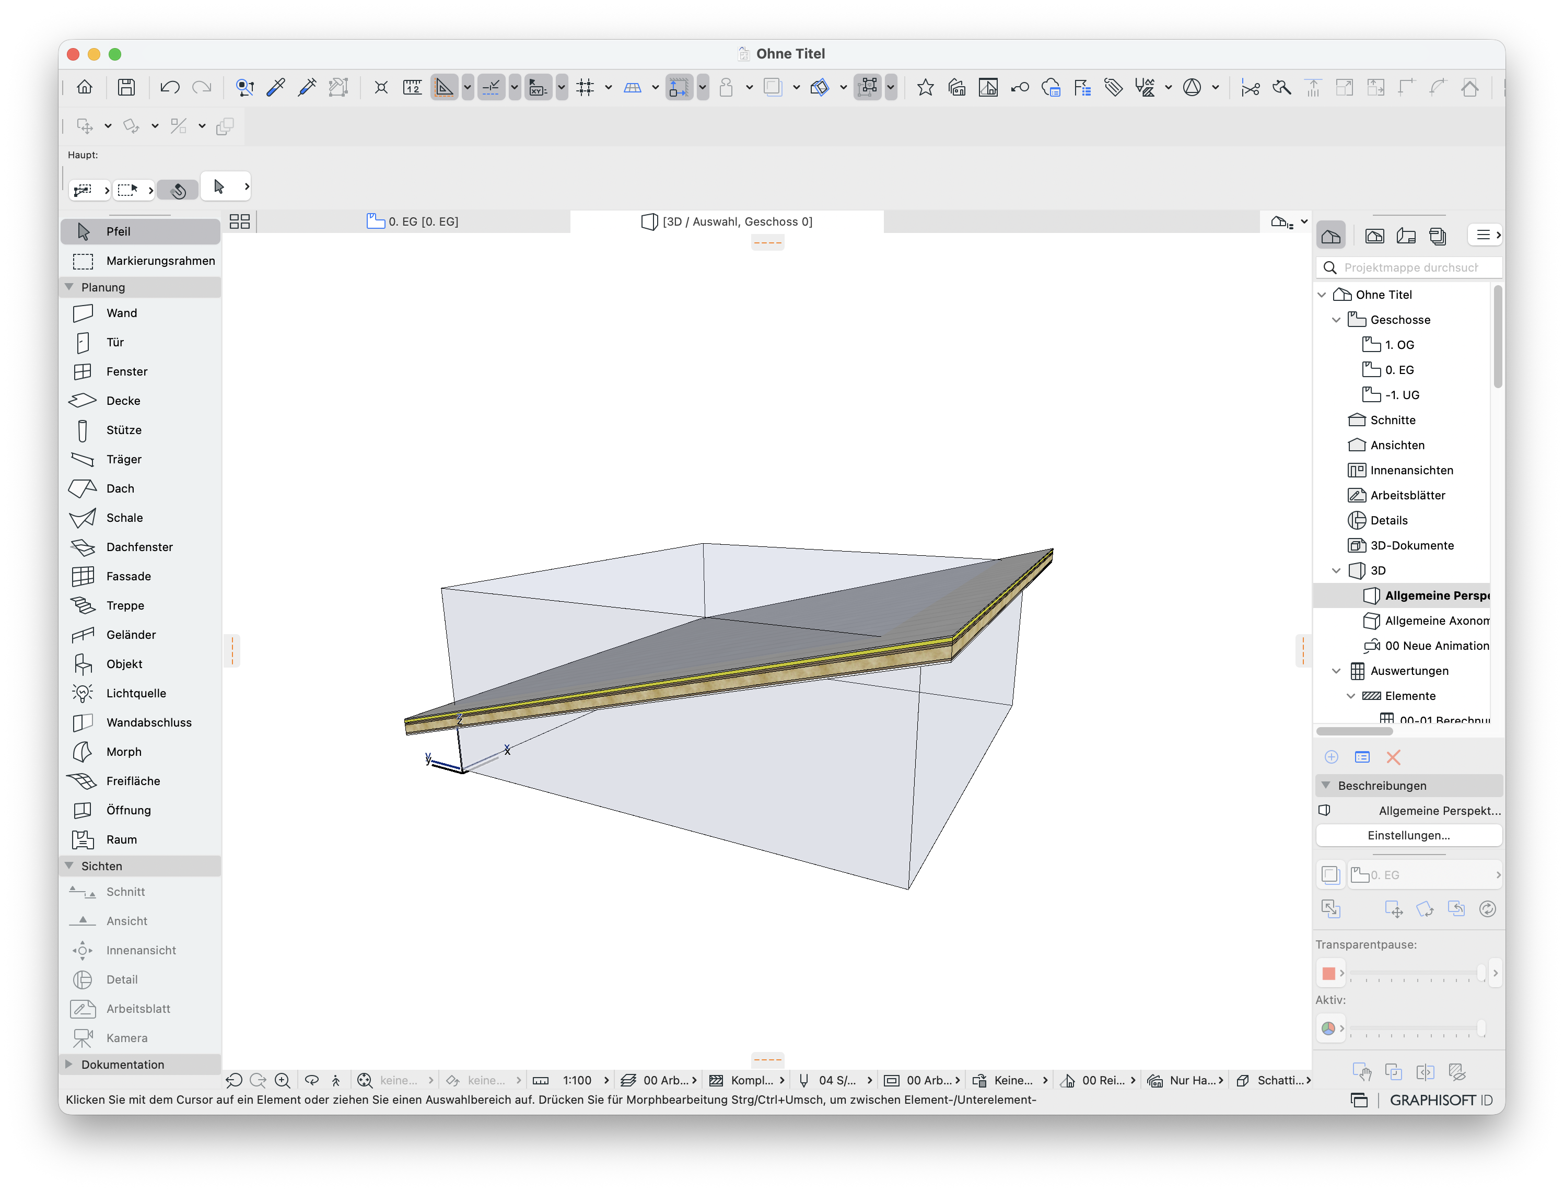
Task: Open the Keine... override option
Action: pos(1010,1080)
